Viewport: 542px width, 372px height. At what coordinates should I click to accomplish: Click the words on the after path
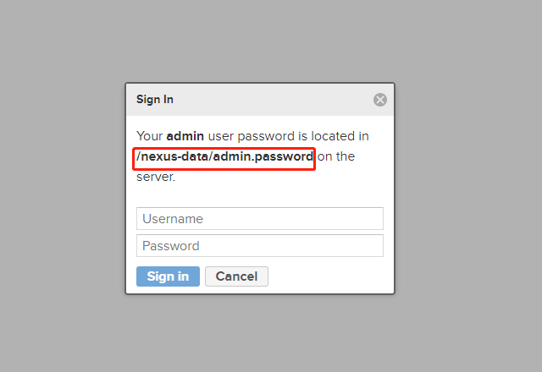coord(336,157)
